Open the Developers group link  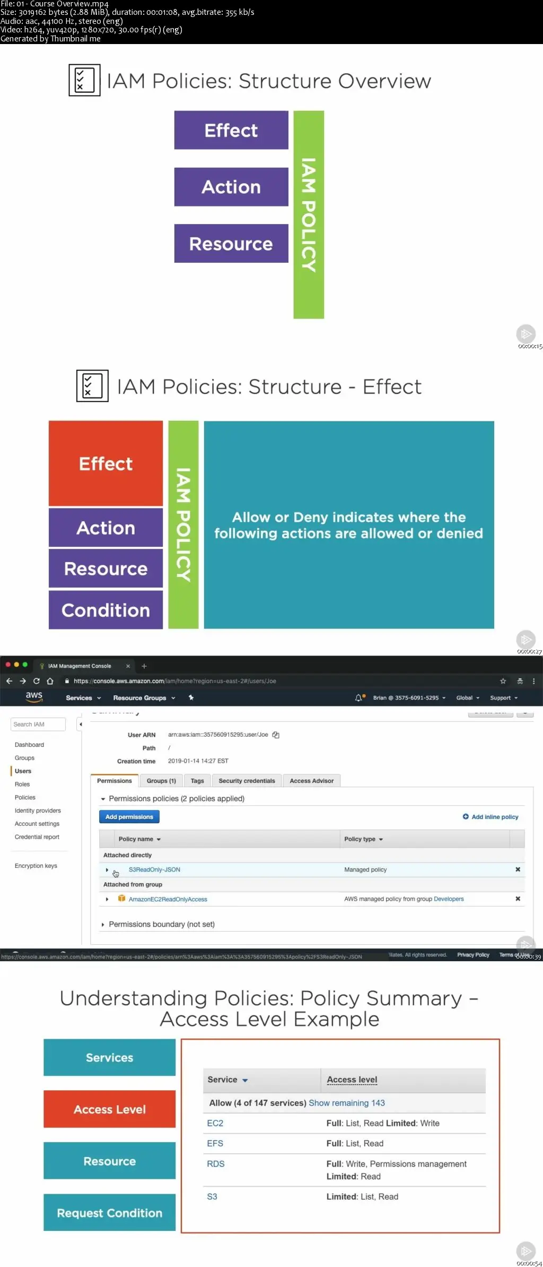(449, 899)
